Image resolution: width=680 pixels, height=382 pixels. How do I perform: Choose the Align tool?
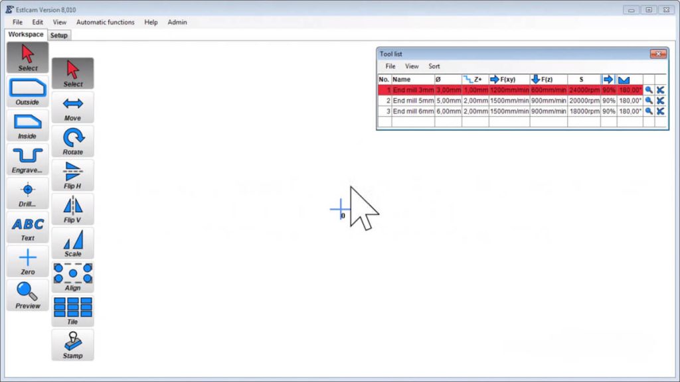[x=72, y=277]
